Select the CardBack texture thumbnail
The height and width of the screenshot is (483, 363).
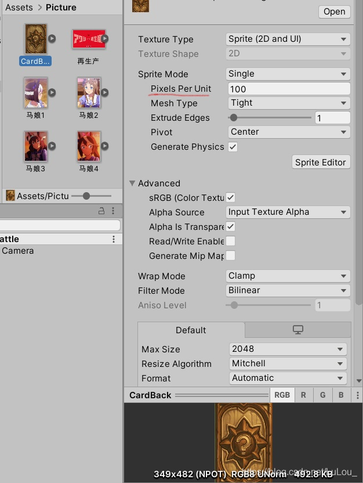click(x=36, y=39)
